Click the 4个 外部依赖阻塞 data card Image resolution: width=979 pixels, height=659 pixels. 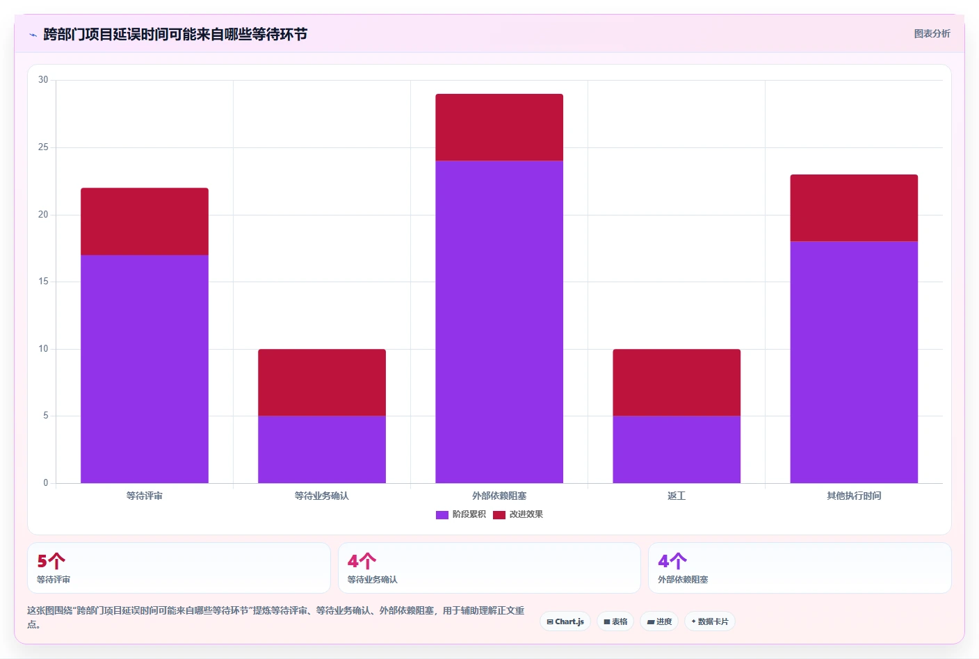800,568
